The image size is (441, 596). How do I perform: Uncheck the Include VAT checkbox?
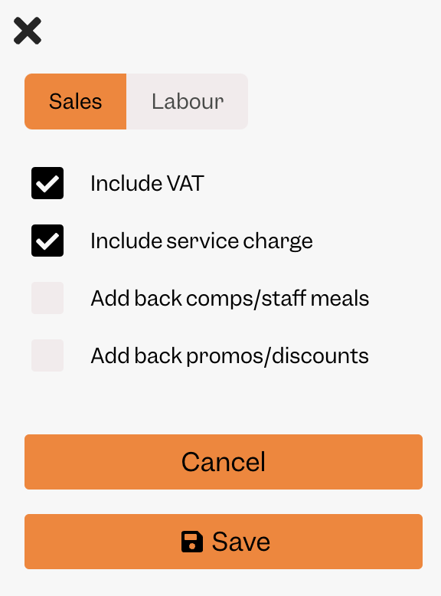point(47,183)
